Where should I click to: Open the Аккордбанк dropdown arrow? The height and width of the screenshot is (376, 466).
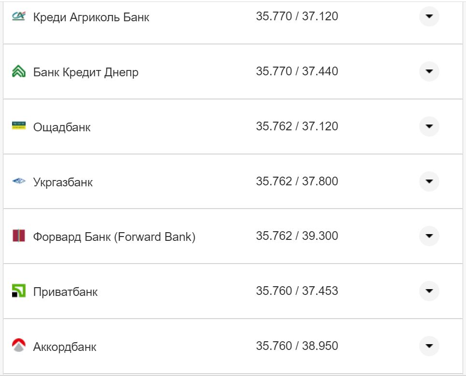[x=429, y=346]
